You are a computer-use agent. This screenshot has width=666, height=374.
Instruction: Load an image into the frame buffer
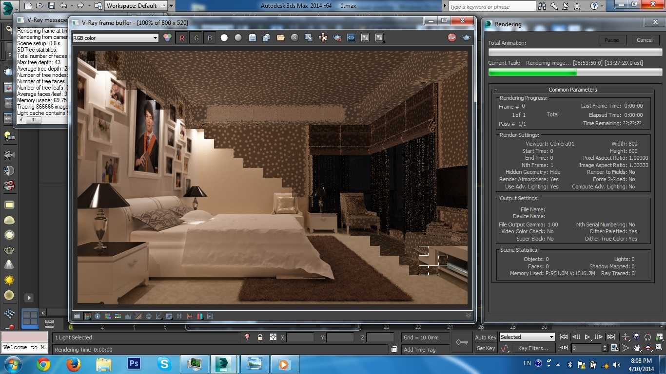[x=280, y=37]
